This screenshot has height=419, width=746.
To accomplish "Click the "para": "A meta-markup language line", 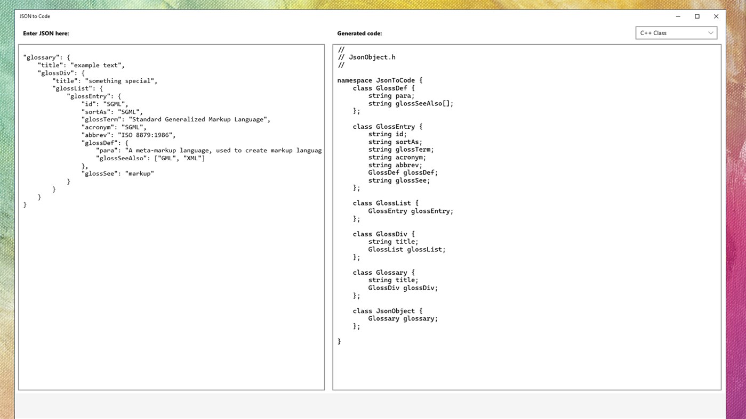I will tap(209, 151).
